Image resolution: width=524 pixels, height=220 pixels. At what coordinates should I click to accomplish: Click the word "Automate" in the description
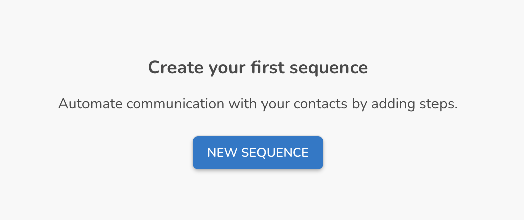(x=90, y=104)
